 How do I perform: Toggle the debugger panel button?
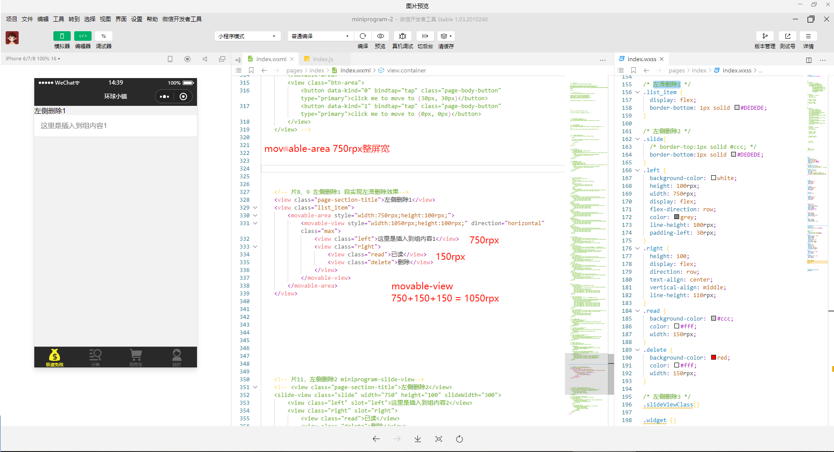coord(104,36)
